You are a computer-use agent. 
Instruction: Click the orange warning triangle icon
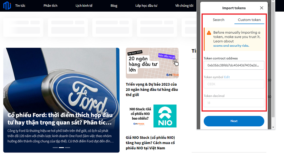point(209,33)
